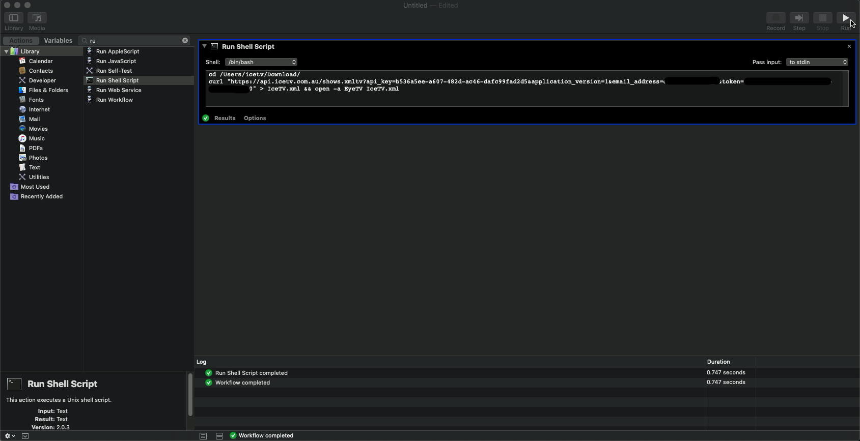Select Run Shell Script in actions list
Image resolution: width=860 pixels, height=441 pixels.
tap(138, 80)
